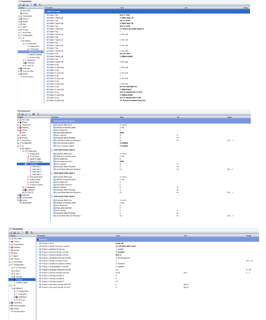Click the Communication icon in the Products window tree

(12, 306)
